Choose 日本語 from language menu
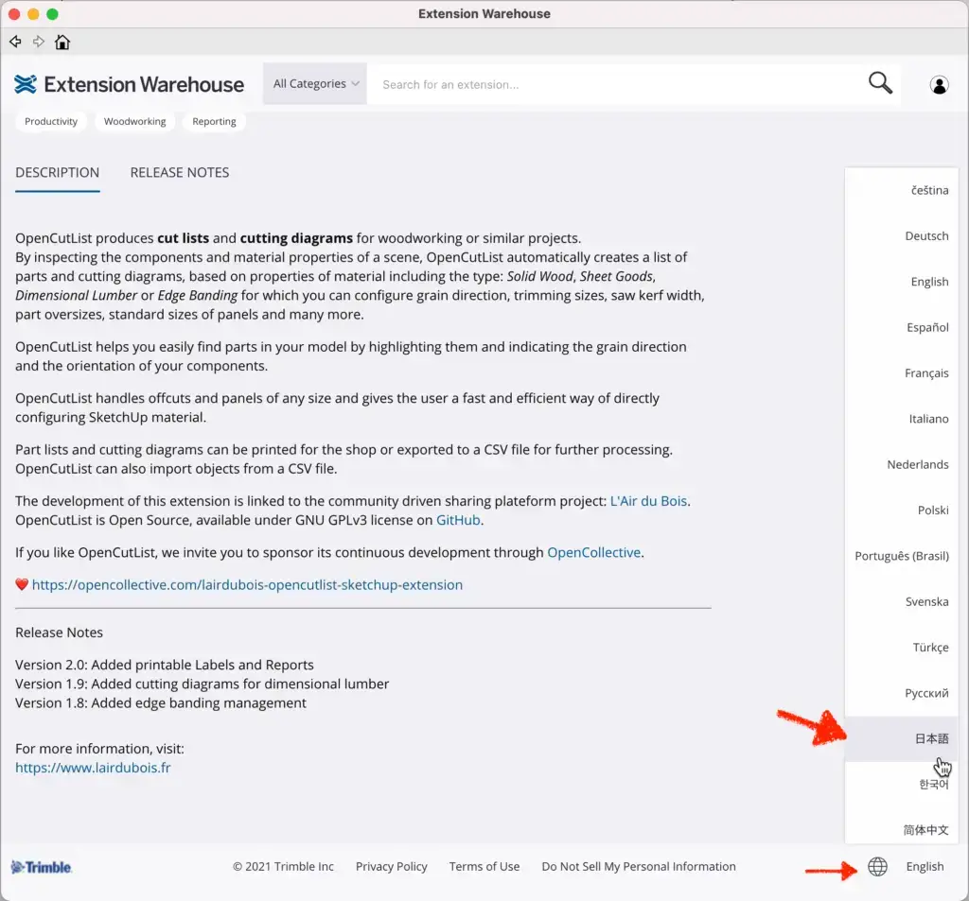This screenshot has width=969, height=901. click(902, 738)
